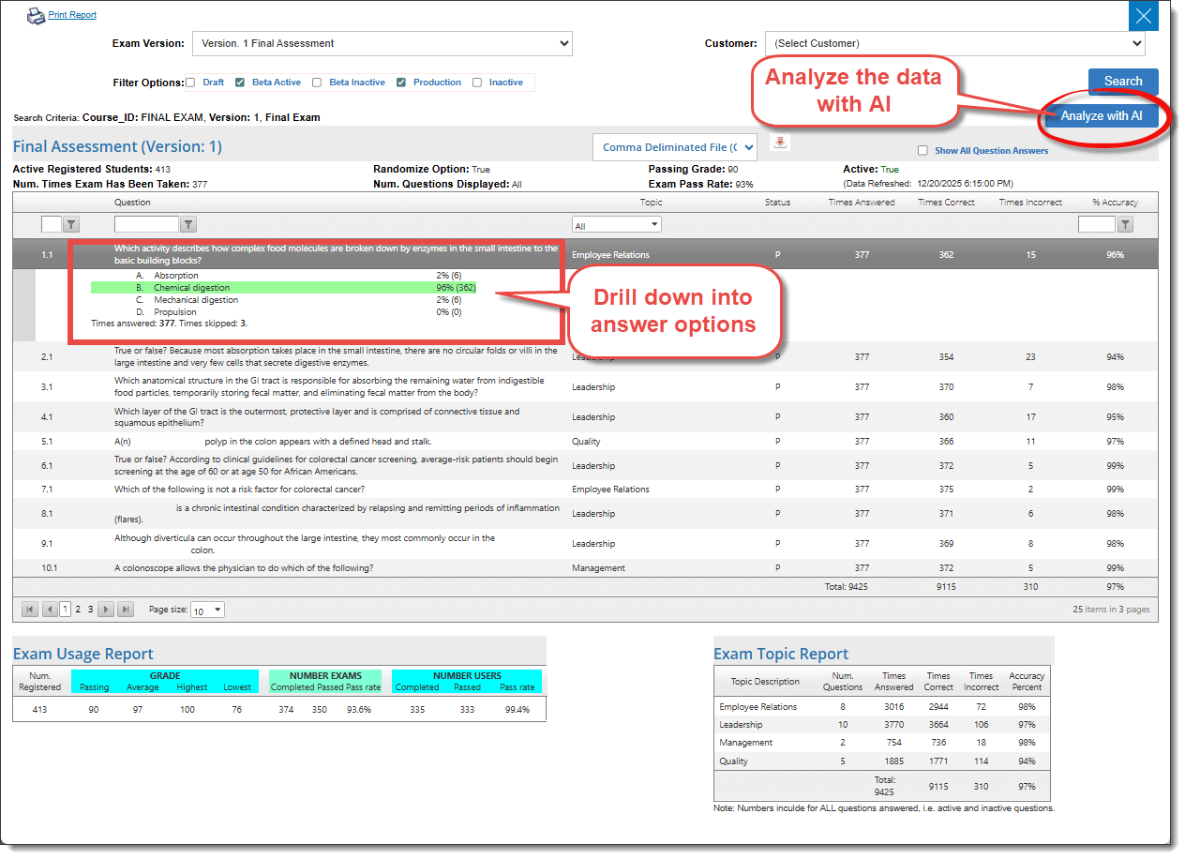Open the Exam Version dropdown
This screenshot has width=1185, height=859.
point(382,43)
